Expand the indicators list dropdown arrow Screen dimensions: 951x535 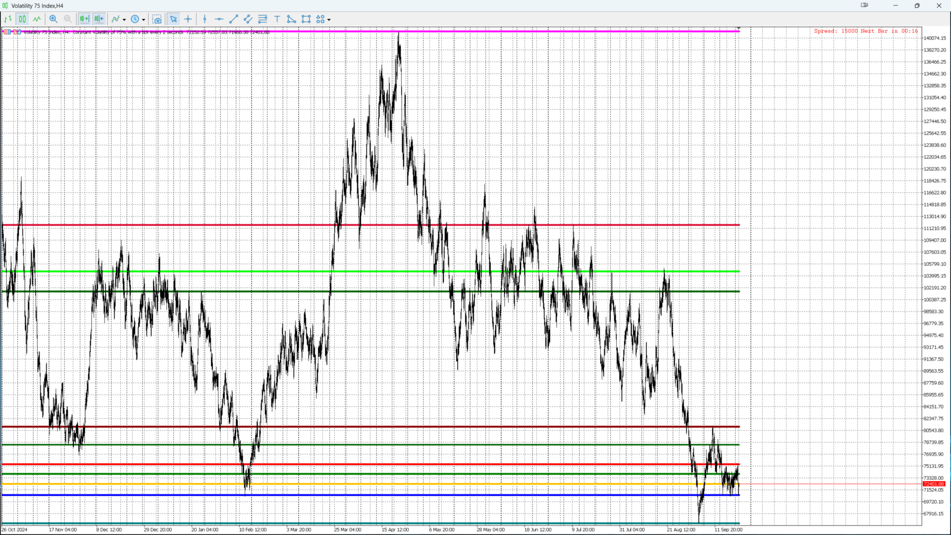point(124,20)
